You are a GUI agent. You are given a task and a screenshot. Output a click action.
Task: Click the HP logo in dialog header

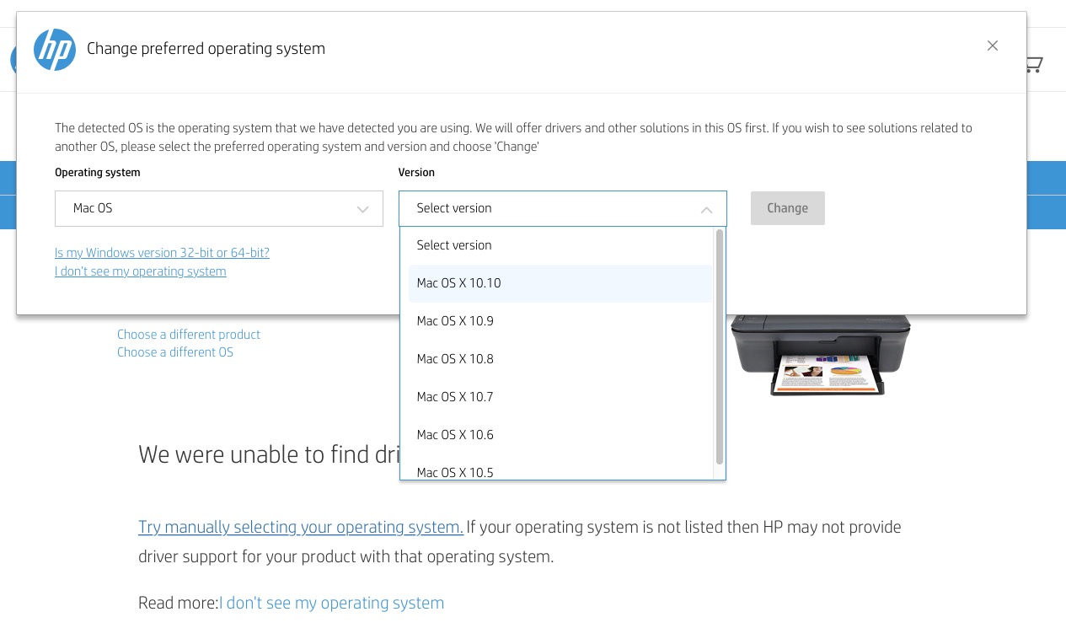[55, 50]
